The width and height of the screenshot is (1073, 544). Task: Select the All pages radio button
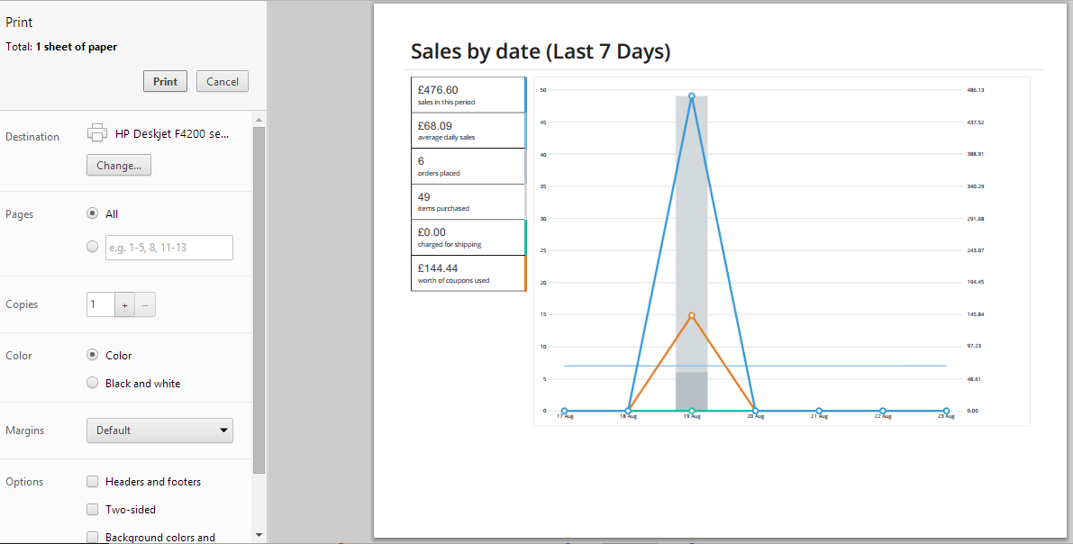(x=92, y=213)
